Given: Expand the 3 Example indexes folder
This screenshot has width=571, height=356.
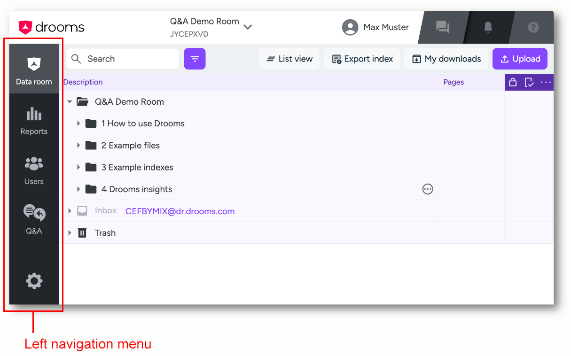Looking at the screenshot, I should (x=78, y=167).
